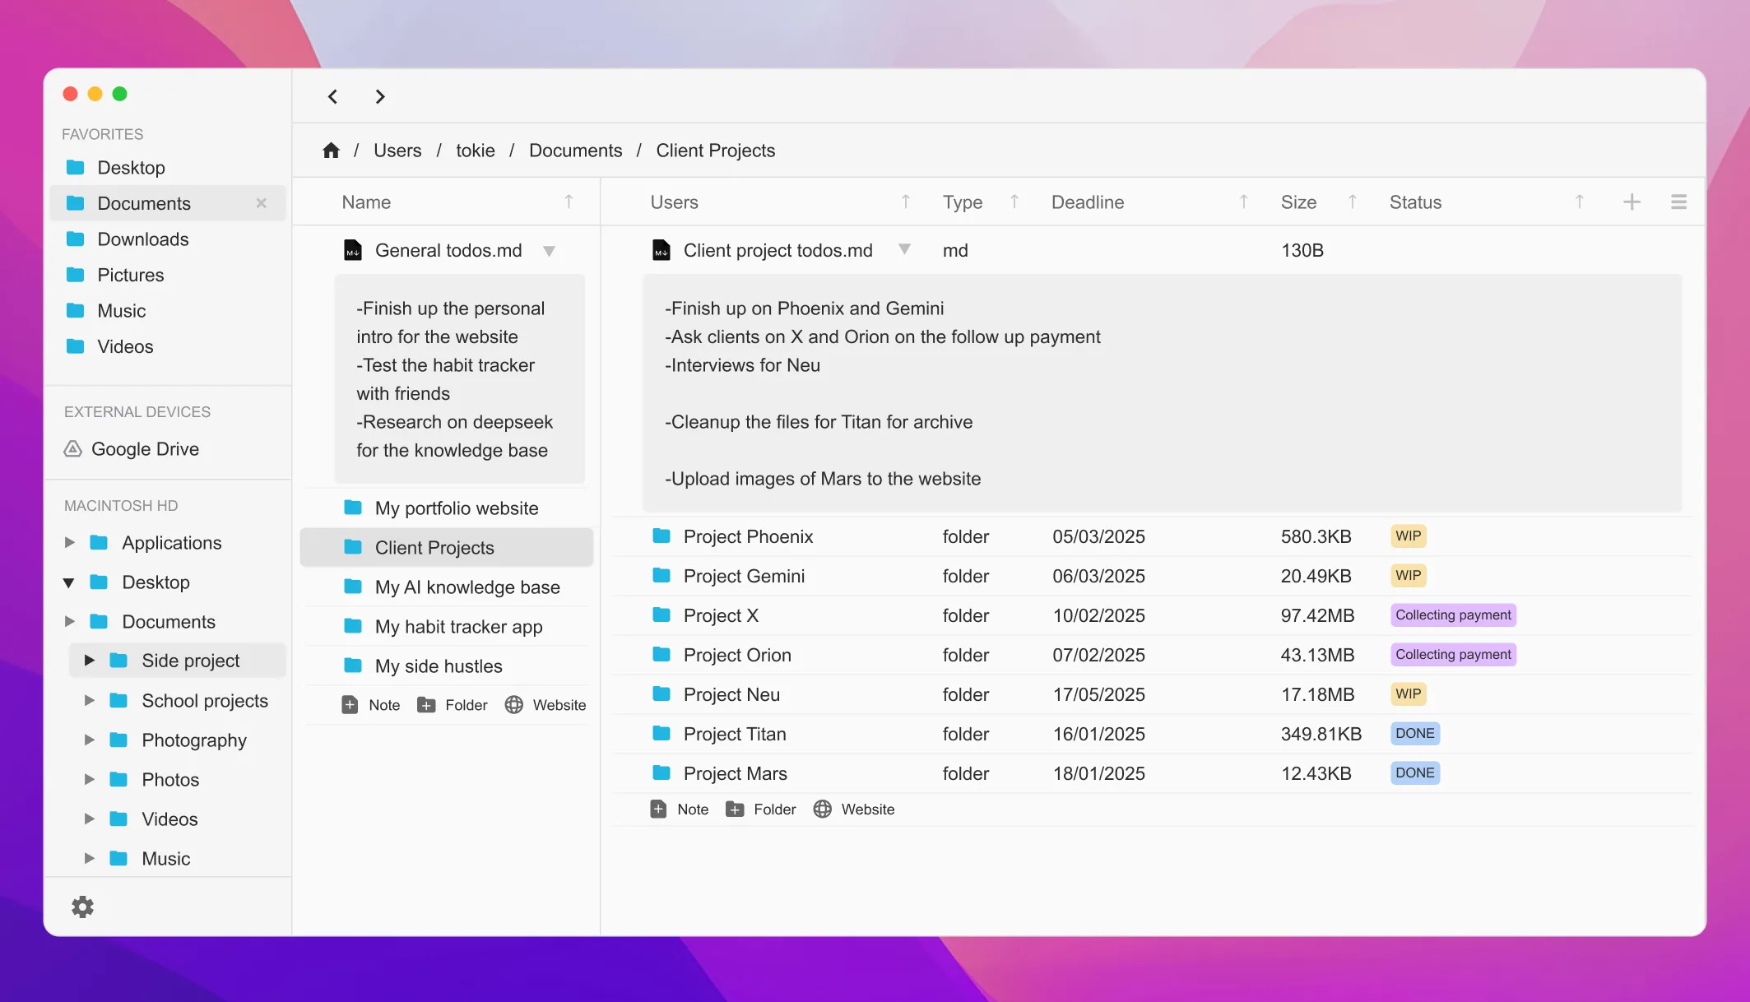The width and height of the screenshot is (1750, 1002).
Task: Toggle sort arrow on Deadline column
Action: click(x=1243, y=202)
